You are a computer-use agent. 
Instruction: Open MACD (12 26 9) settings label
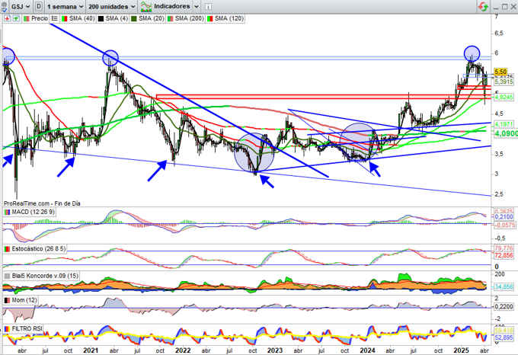[x=33, y=212]
